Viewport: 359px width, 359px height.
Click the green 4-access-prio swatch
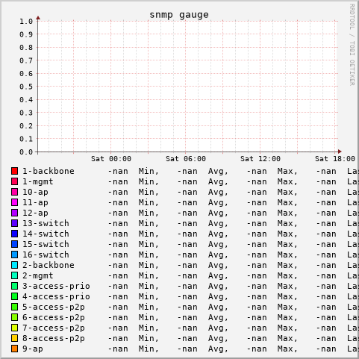pyautogui.click(x=14, y=296)
